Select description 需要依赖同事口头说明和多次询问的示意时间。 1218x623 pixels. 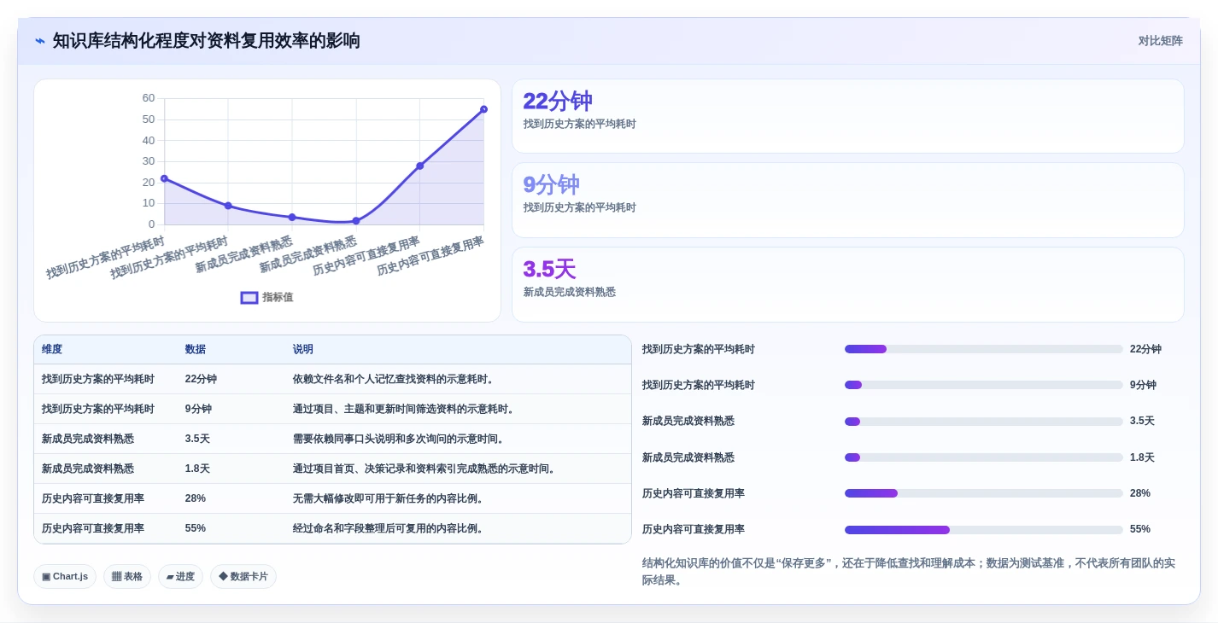(401, 439)
